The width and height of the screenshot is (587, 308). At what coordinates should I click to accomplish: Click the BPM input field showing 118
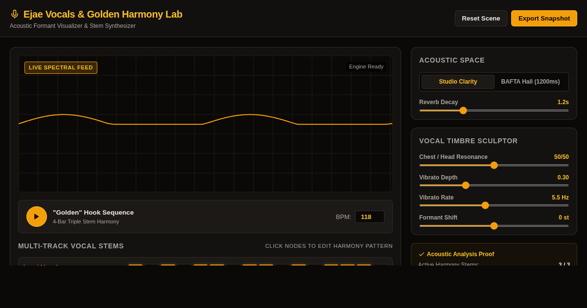(x=370, y=217)
